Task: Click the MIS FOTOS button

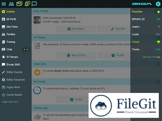Action: click(76, 55)
